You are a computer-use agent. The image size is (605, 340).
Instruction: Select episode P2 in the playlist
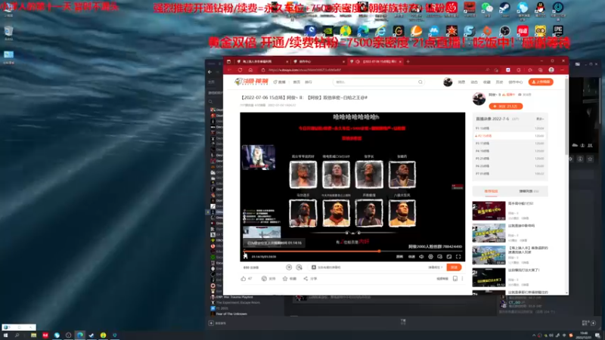point(509,136)
